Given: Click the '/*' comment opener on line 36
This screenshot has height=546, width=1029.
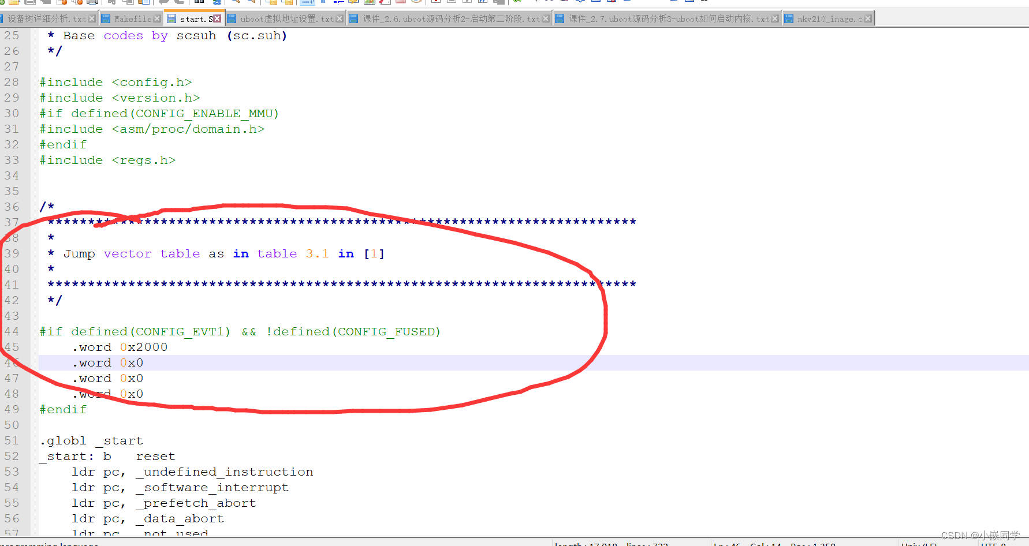Looking at the screenshot, I should (47, 207).
